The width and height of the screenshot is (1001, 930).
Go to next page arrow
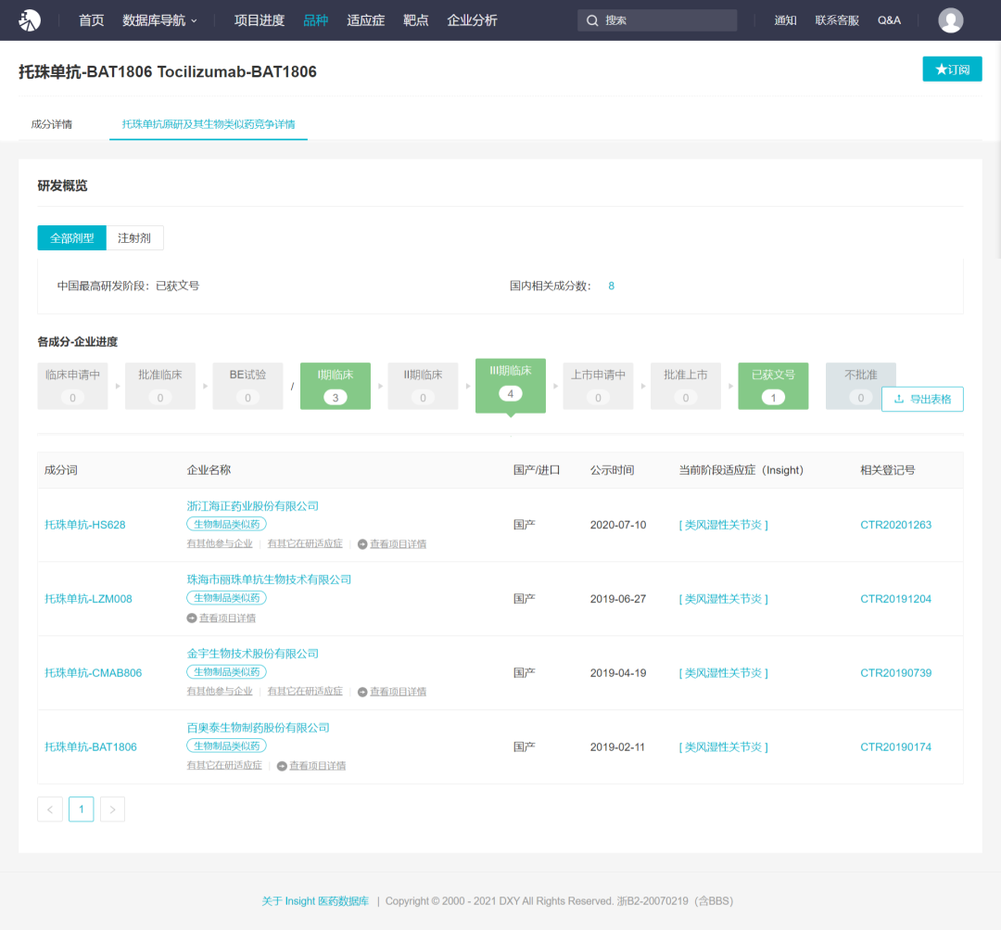click(x=112, y=809)
